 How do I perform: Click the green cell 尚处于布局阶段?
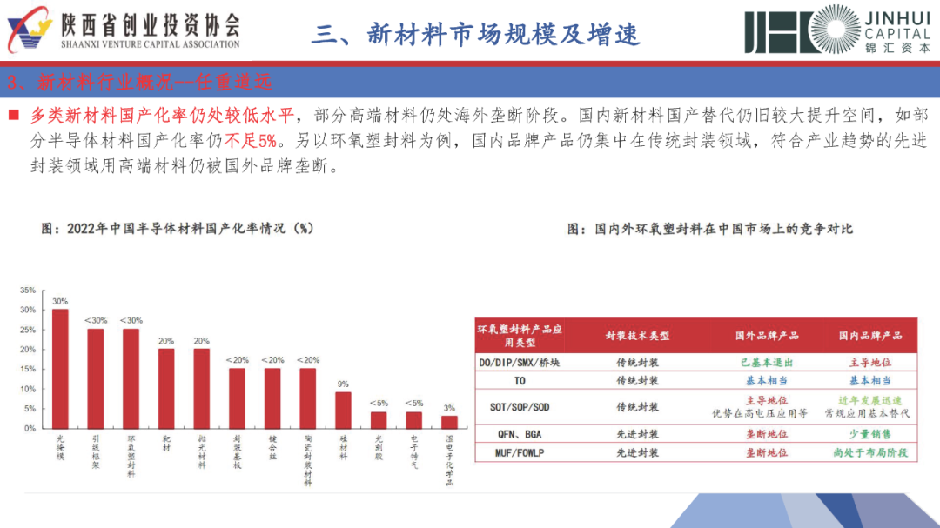tap(869, 453)
